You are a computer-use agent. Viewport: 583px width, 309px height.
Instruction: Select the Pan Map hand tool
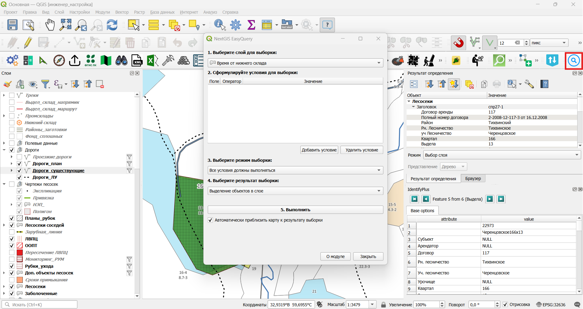point(50,25)
